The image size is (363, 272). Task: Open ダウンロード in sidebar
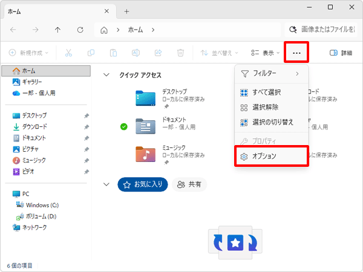click(30, 126)
